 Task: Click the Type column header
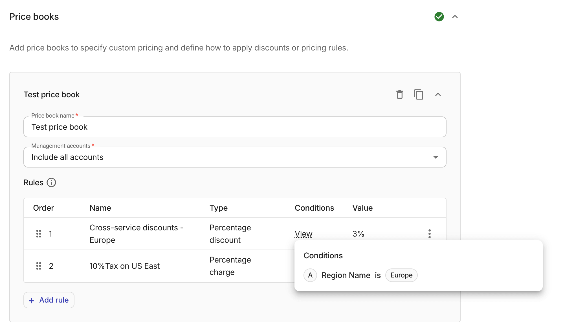219,208
